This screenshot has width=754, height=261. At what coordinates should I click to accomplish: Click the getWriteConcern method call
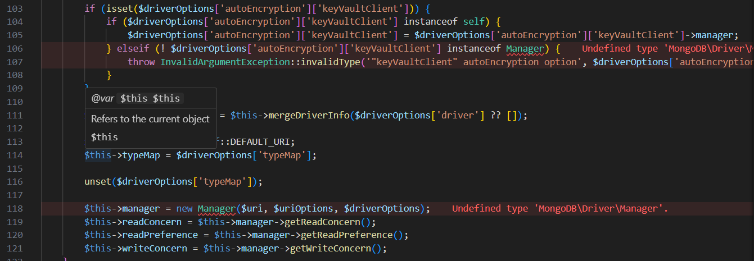330,249
